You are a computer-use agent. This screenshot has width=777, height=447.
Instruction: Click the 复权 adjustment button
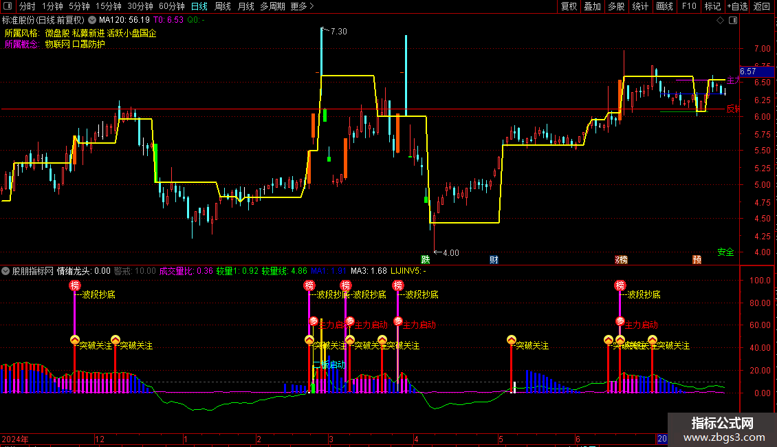pyautogui.click(x=569, y=6)
